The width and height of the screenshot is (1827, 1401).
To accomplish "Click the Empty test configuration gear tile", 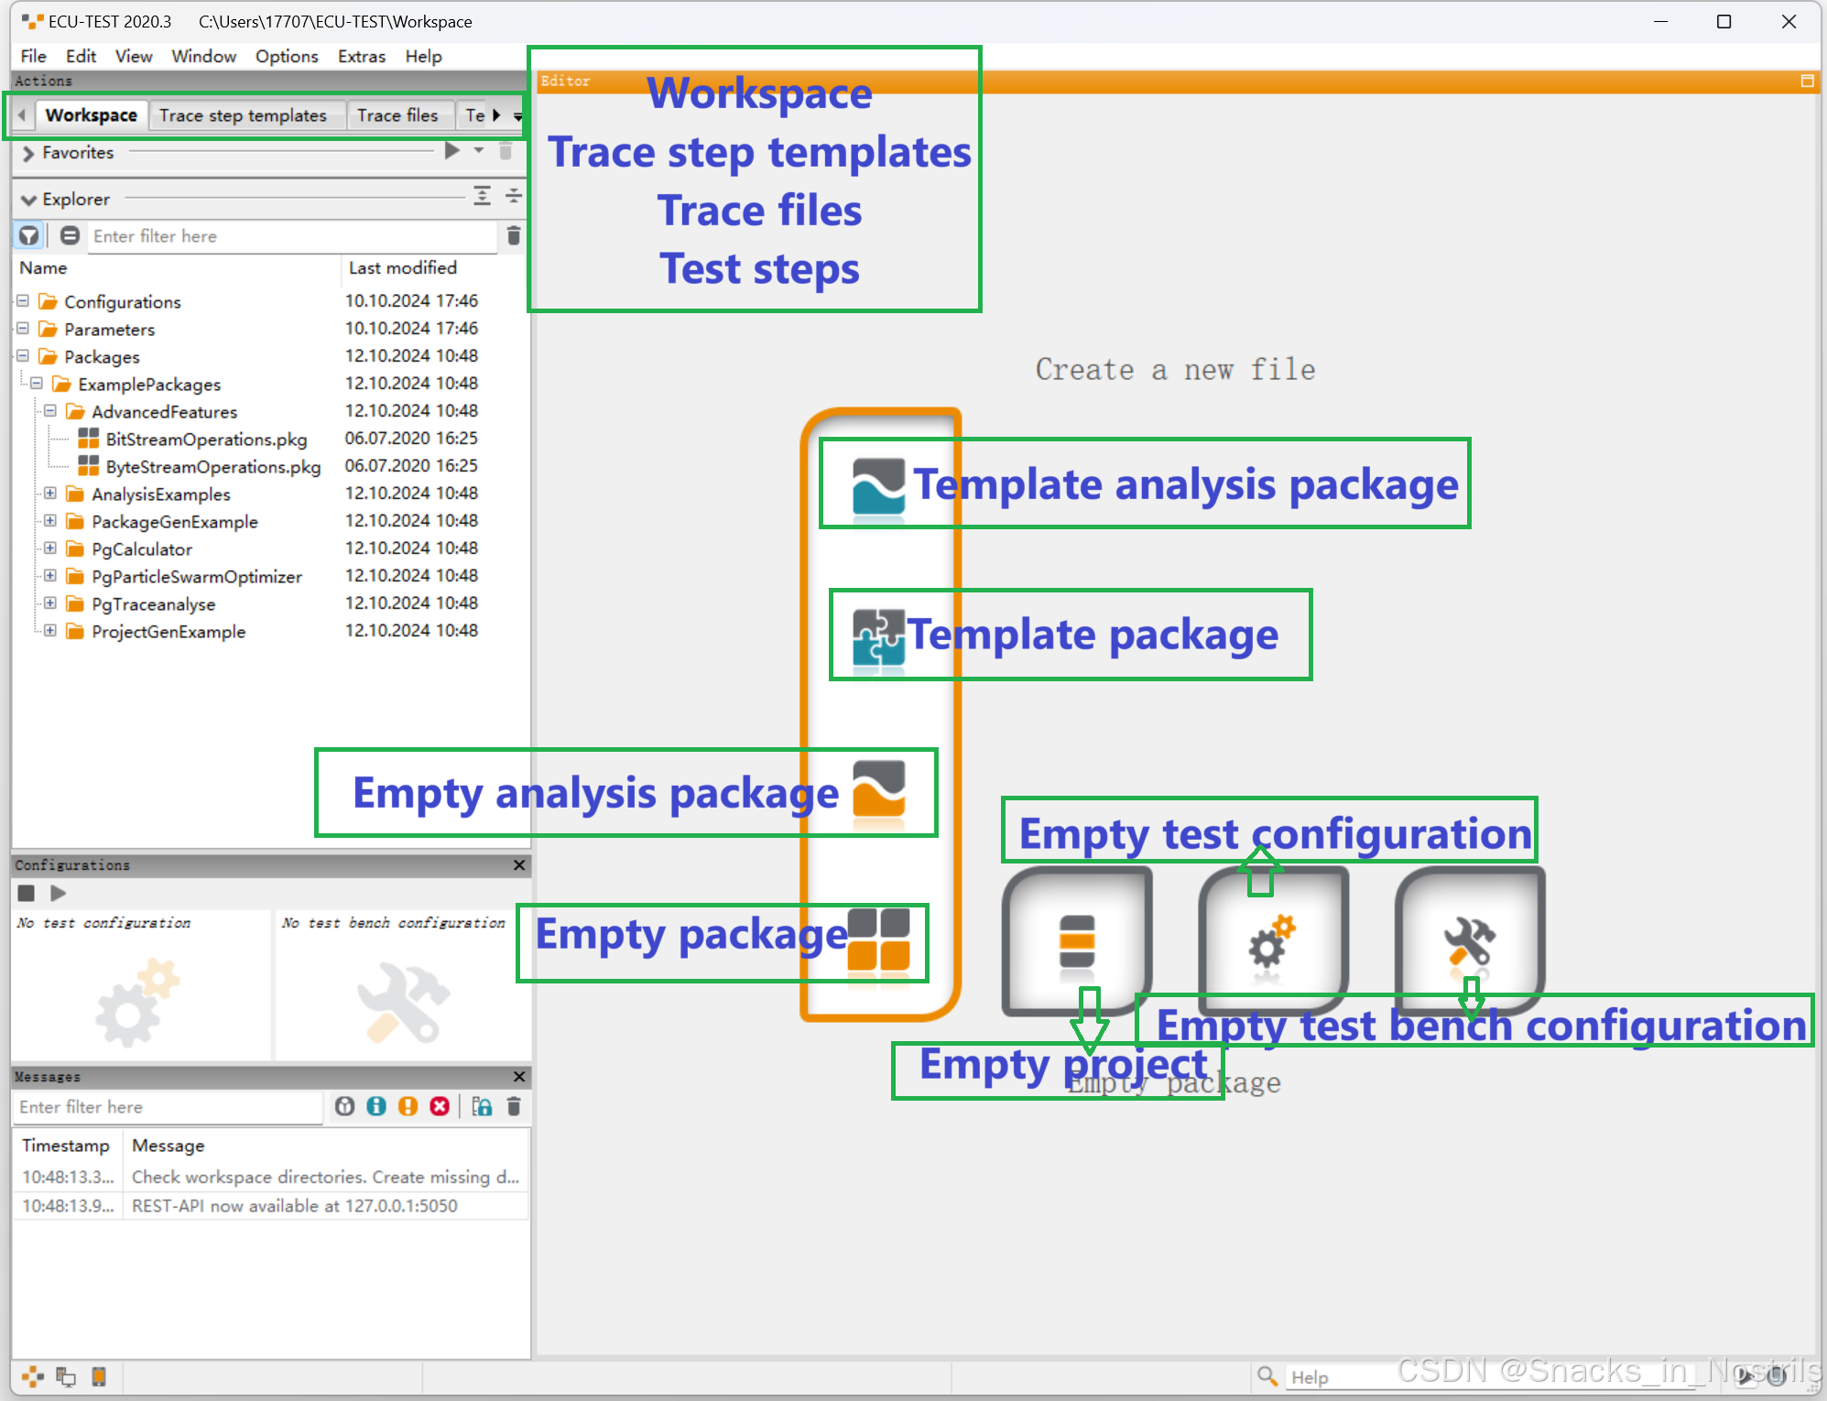I will point(1272,941).
